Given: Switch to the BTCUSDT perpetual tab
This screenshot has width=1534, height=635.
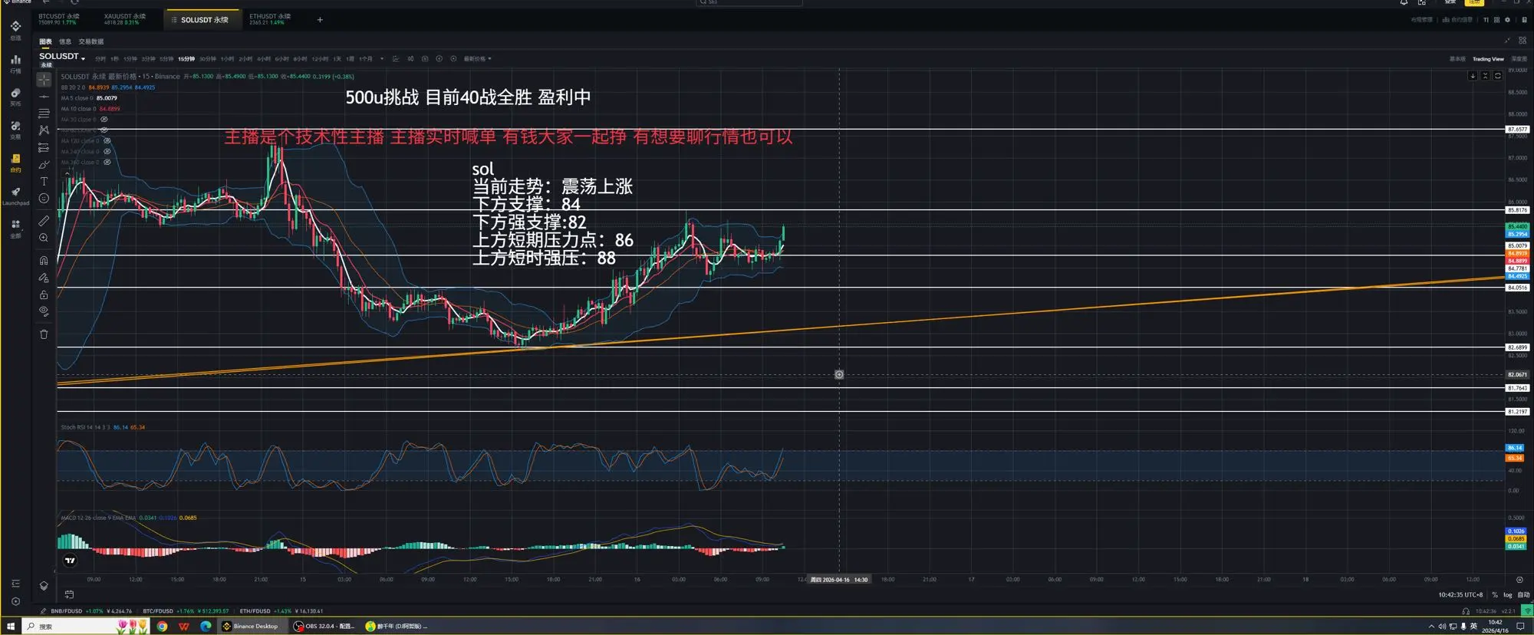Looking at the screenshot, I should pos(59,19).
